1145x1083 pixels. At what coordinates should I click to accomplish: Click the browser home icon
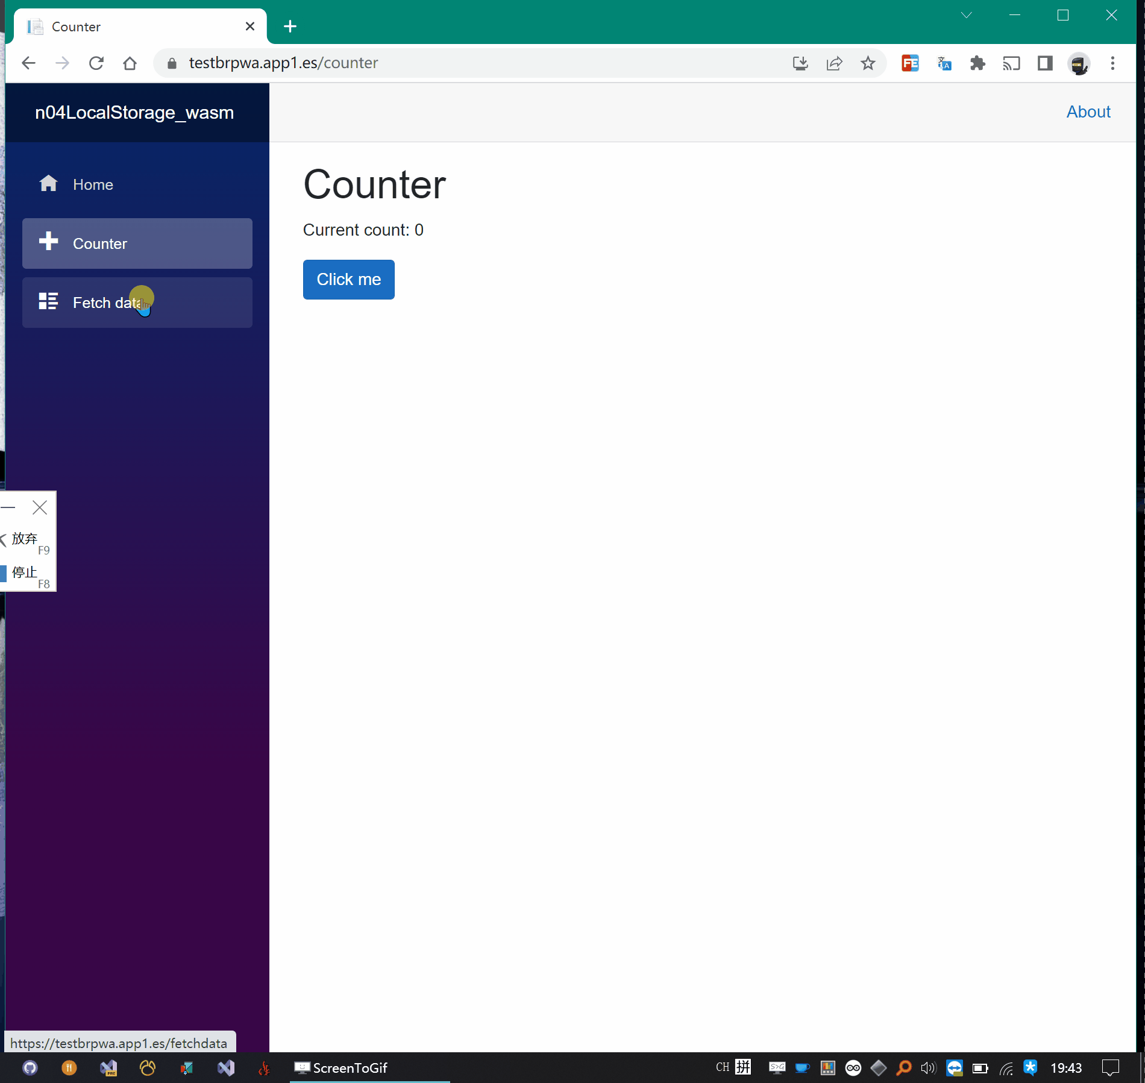pos(130,63)
